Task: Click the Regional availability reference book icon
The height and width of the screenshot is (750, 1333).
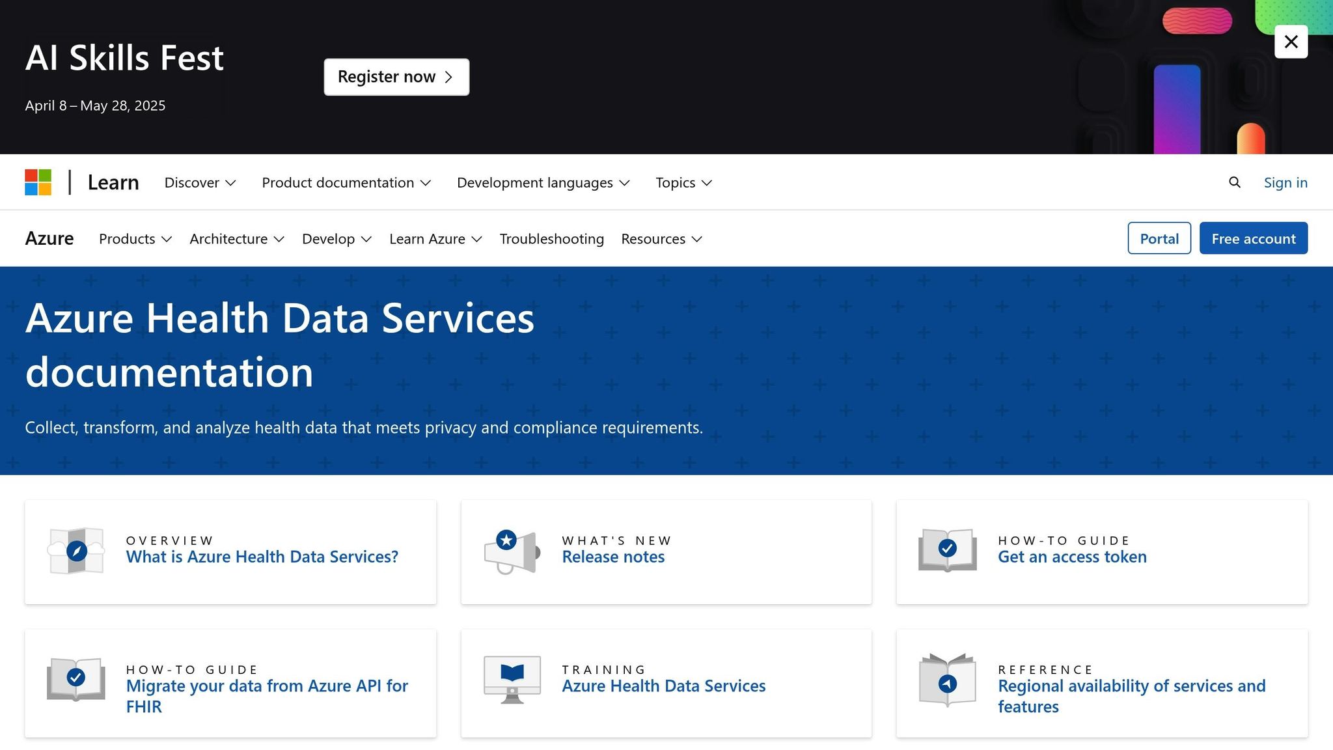Action: 947,680
